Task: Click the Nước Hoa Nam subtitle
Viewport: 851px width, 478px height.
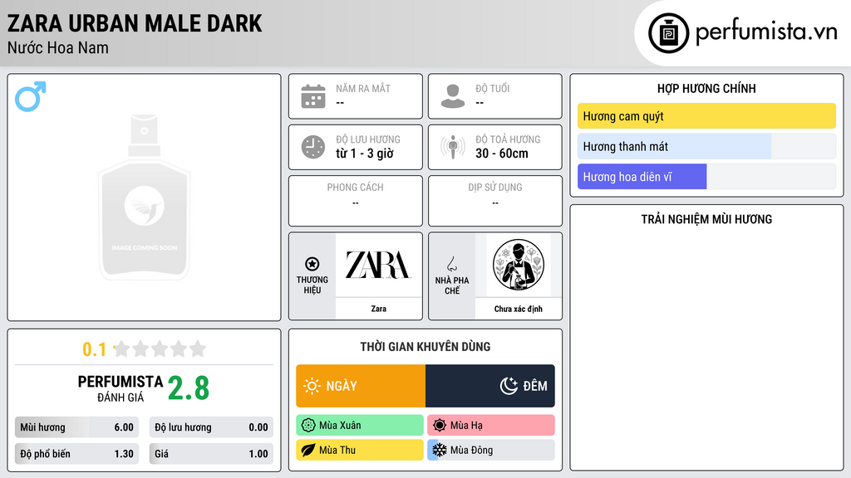Action: [58, 47]
